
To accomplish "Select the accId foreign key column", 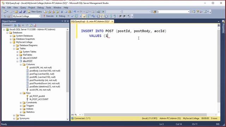I will (40, 90).
